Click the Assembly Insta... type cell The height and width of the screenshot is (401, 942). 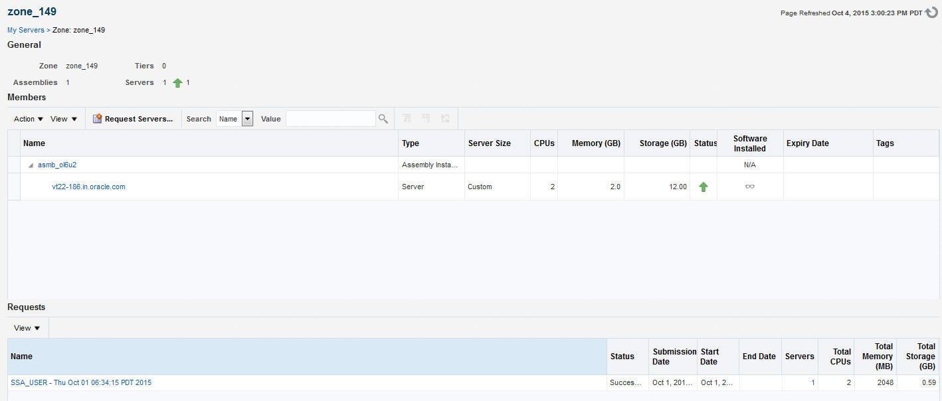coord(432,165)
